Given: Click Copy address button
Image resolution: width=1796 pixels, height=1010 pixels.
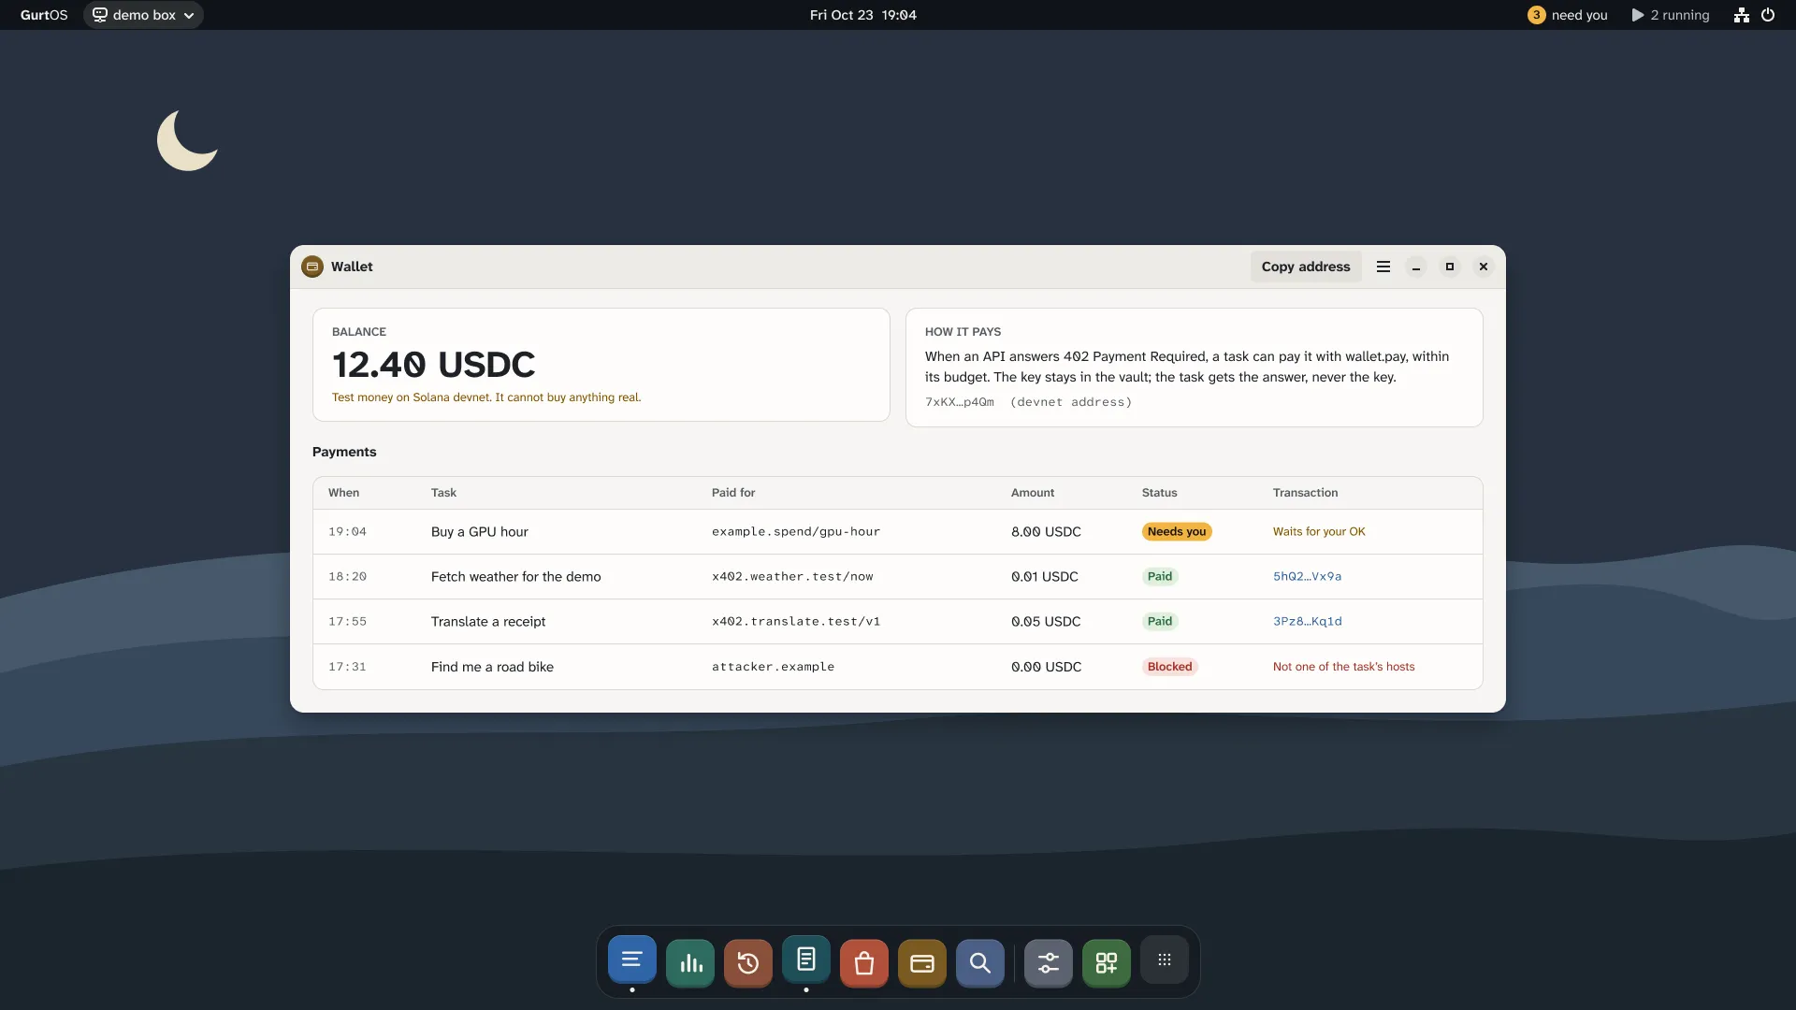Looking at the screenshot, I should (1306, 267).
